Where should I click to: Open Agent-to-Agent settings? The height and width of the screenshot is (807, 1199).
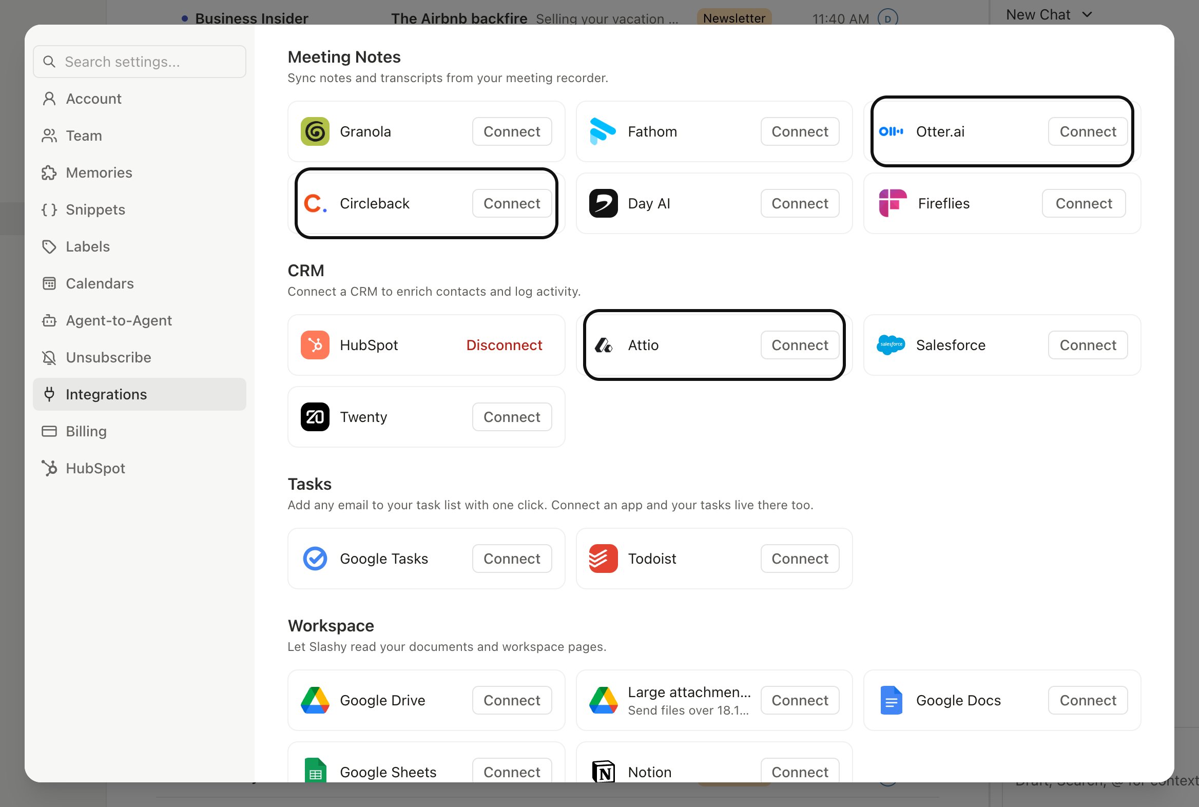click(140, 321)
